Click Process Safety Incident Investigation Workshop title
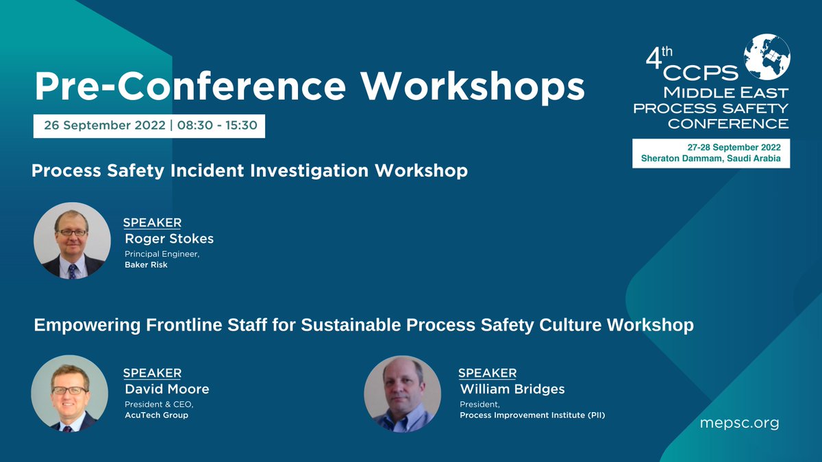The image size is (822, 462). click(x=249, y=171)
